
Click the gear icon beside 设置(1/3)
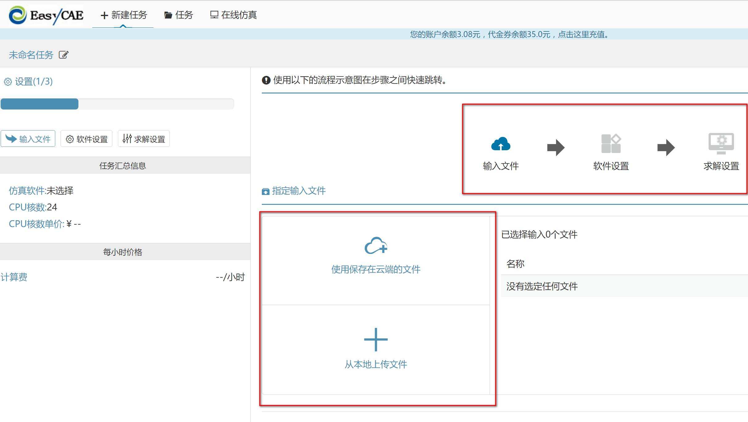pos(8,82)
